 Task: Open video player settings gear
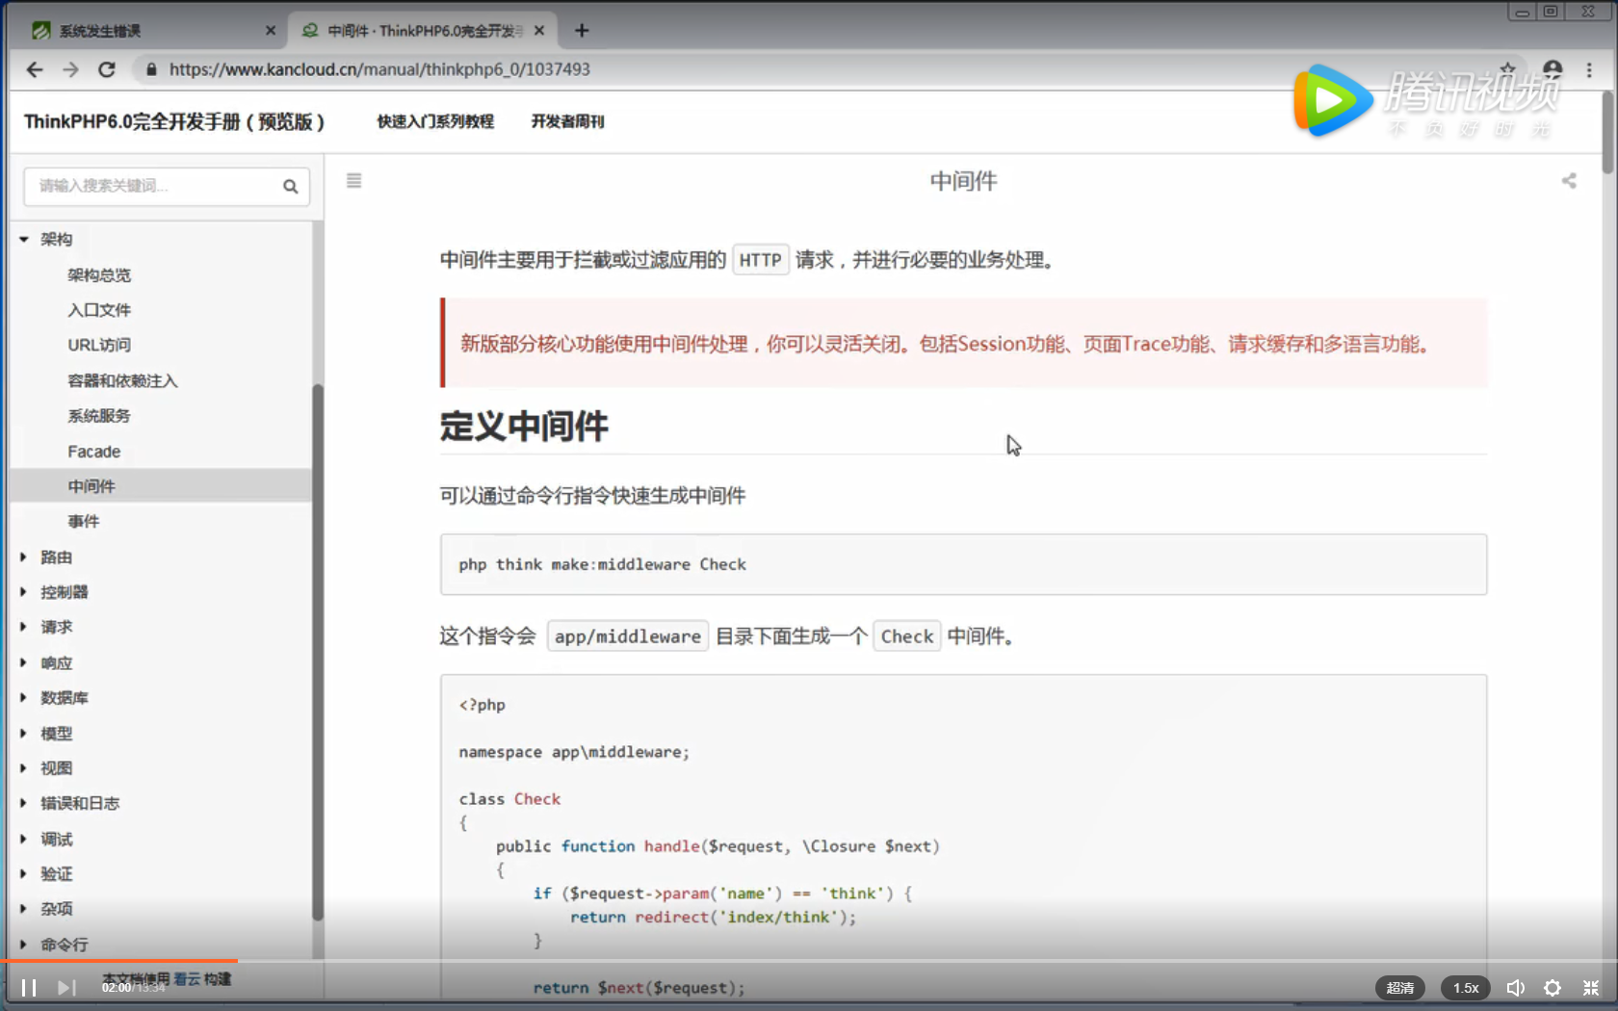[x=1553, y=988]
